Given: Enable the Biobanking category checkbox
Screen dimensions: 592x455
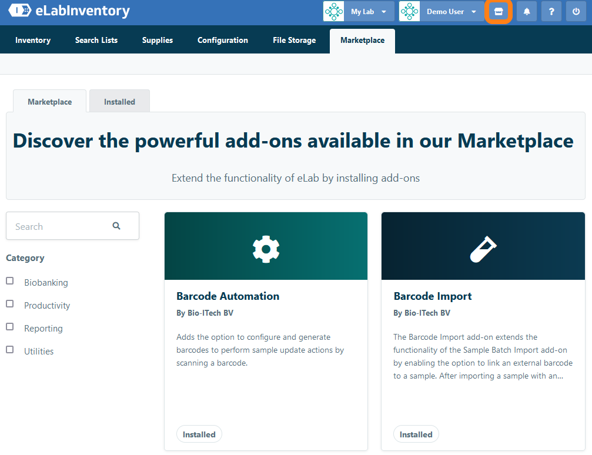Looking at the screenshot, I should point(10,281).
